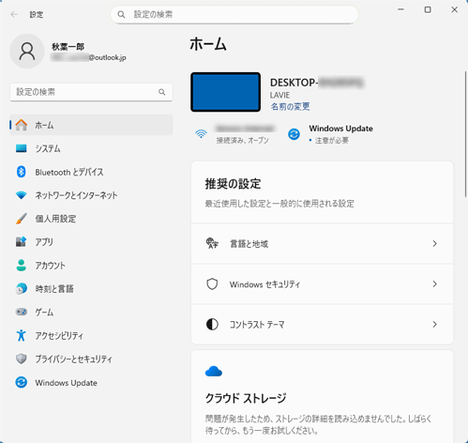
Task: Open Windows セキュリティ using its chevron
Action: (434, 283)
